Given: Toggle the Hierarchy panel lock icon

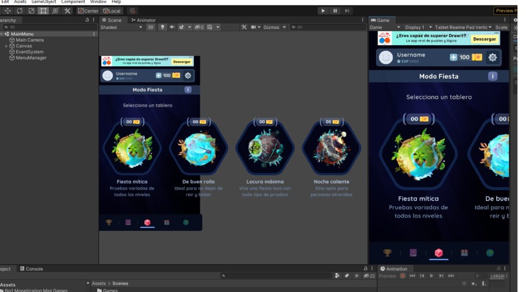Looking at the screenshot, I should click(87, 20).
